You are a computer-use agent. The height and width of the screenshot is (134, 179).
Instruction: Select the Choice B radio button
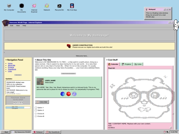pyautogui.click(x=36, y=116)
